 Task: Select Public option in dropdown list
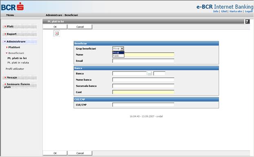pyautogui.click(x=118, y=55)
